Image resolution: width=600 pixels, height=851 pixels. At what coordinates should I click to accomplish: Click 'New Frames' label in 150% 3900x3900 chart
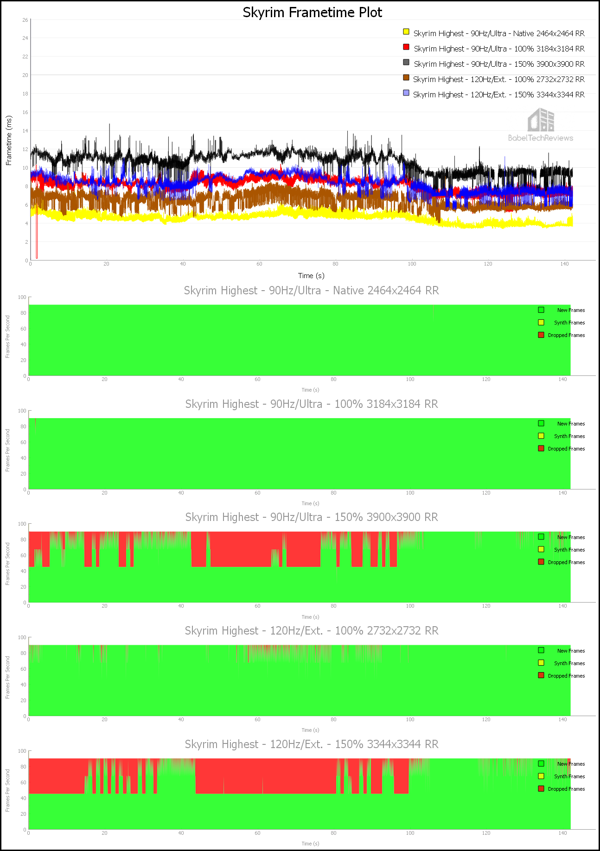coord(571,537)
